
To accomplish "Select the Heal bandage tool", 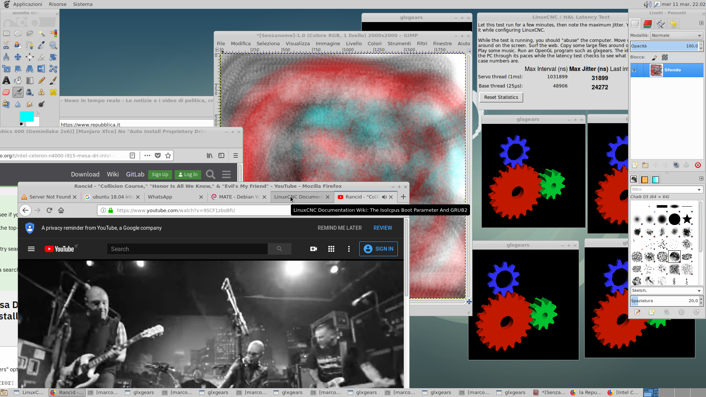I will [53, 92].
